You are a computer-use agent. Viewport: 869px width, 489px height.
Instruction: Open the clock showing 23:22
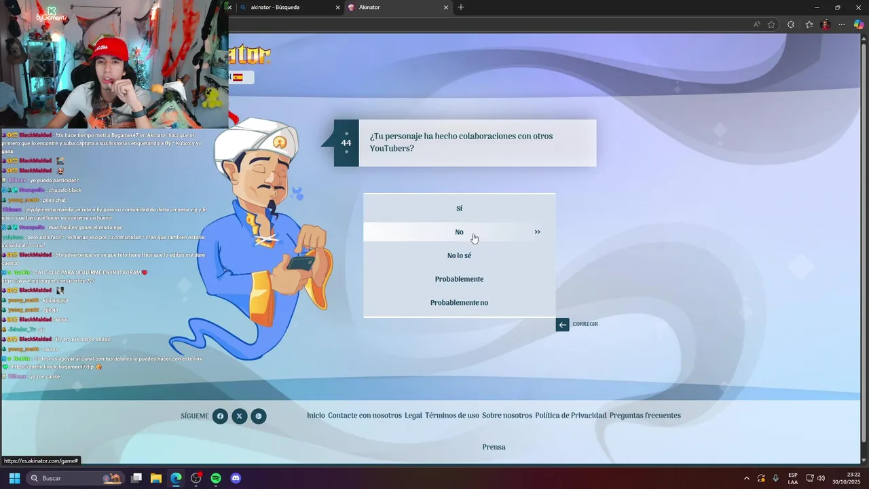[x=847, y=478]
